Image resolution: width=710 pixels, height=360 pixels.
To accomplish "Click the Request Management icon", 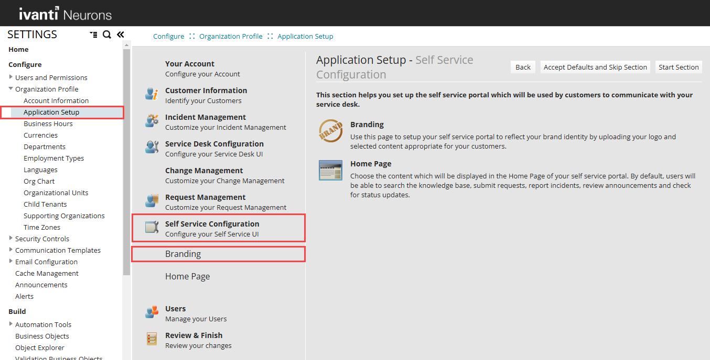I will tap(152, 201).
